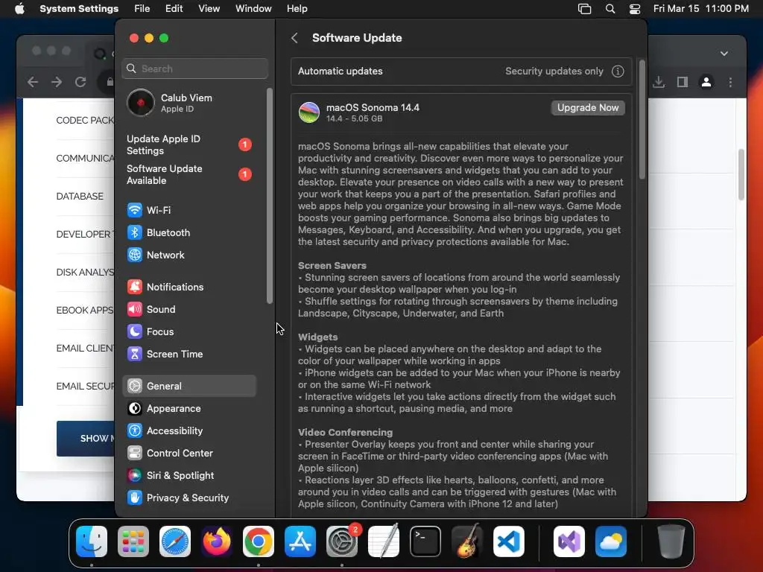
Task: Open Chrome downloads icon
Action: click(x=659, y=82)
